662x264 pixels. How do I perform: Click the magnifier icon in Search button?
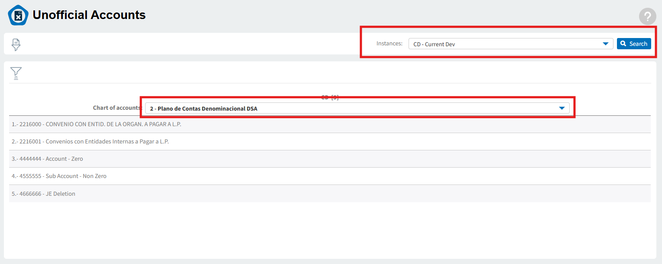(623, 44)
